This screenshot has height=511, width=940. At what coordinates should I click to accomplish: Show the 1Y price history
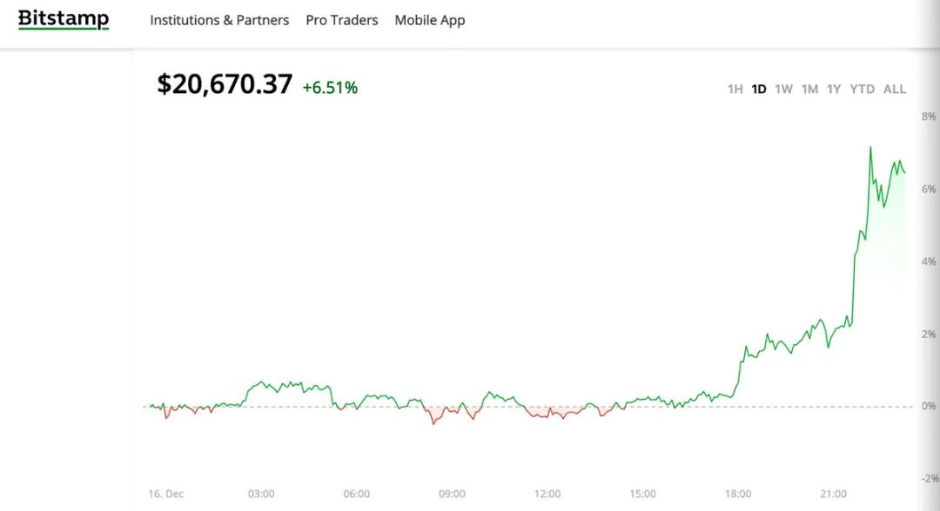point(834,89)
